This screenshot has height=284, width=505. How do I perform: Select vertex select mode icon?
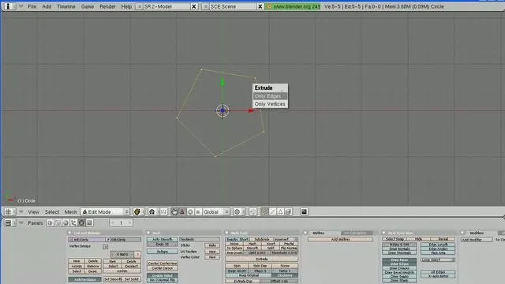coord(264,212)
